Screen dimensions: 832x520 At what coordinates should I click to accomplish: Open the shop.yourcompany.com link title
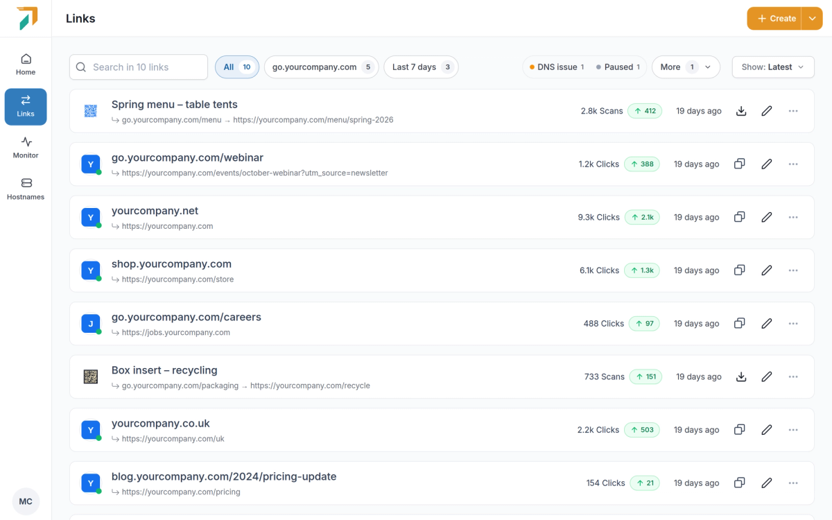coord(171,264)
